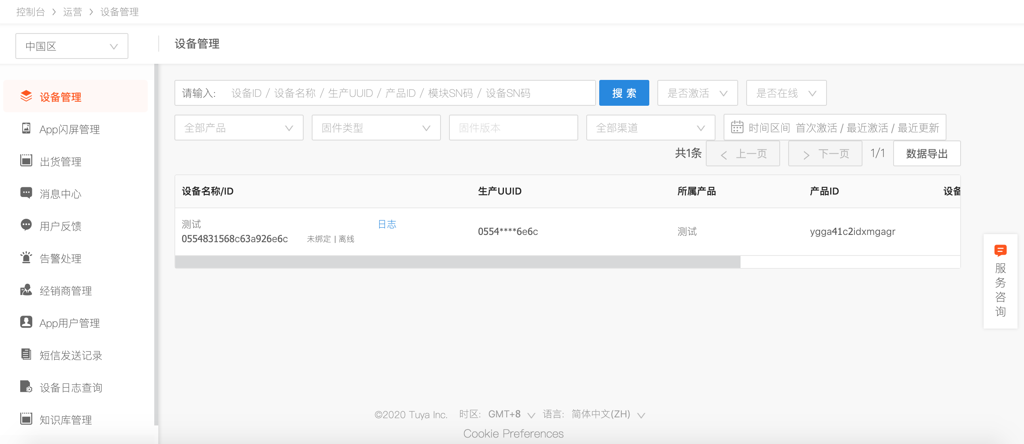Click the table horizontal scrollbar
1024x444 pixels.
pos(458,262)
